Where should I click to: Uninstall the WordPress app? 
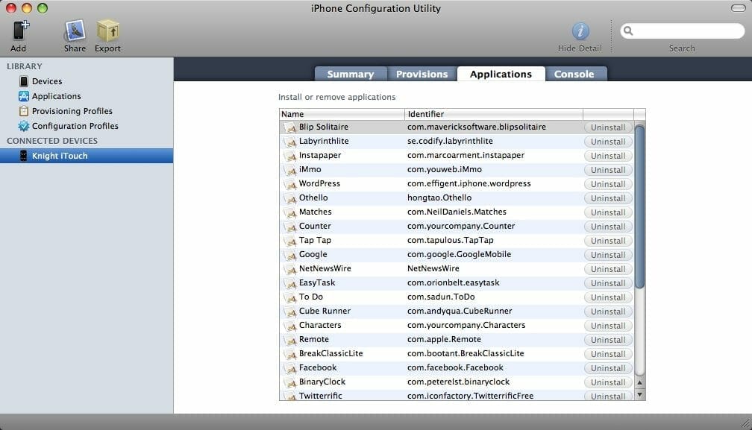[x=607, y=184]
